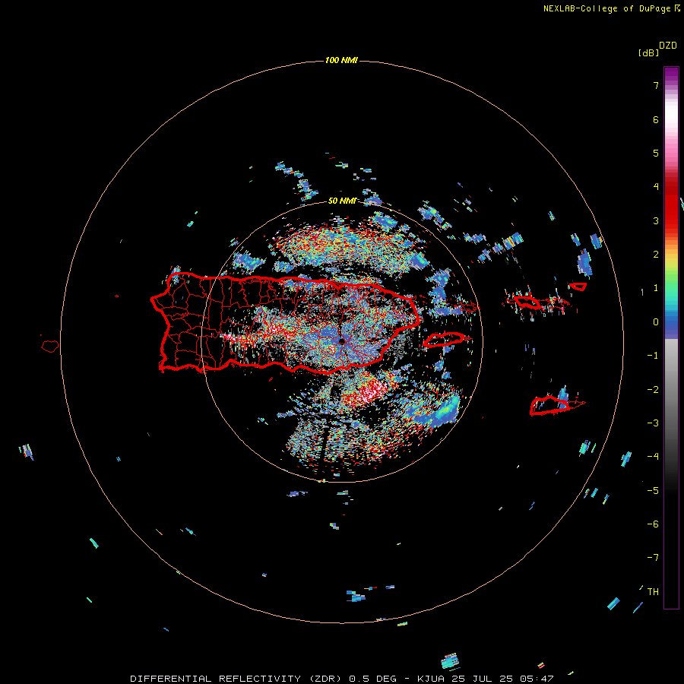Image resolution: width=684 pixels, height=684 pixels.
Task: Click the Mona Island outline far west
Action: point(50,346)
